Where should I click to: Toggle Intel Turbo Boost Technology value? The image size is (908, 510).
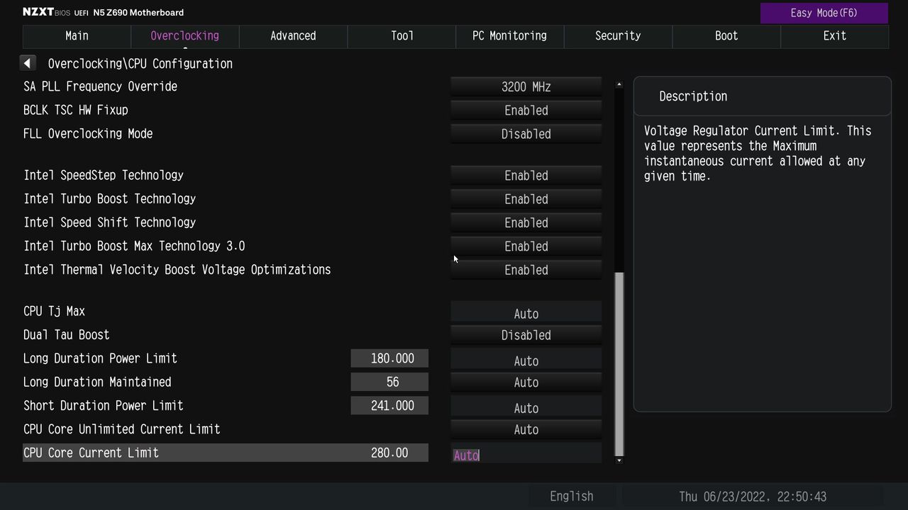526,199
